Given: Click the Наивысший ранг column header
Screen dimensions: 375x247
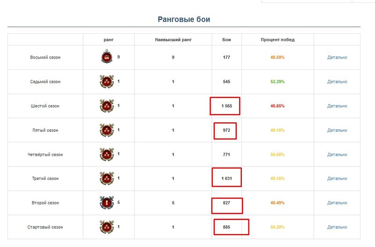Looking at the screenshot, I should pos(173,40).
